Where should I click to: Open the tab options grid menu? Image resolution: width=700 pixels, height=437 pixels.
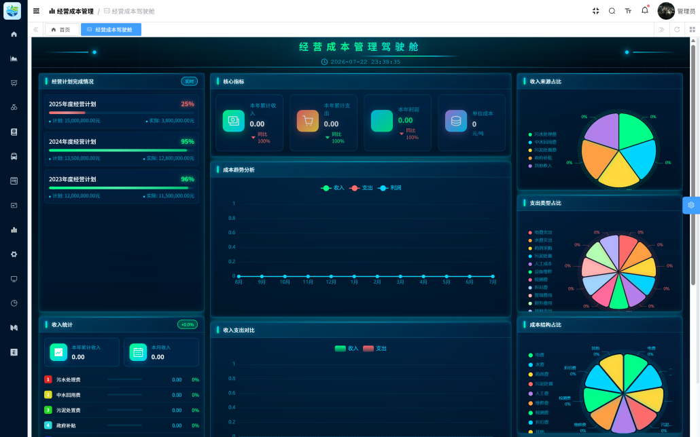point(693,29)
